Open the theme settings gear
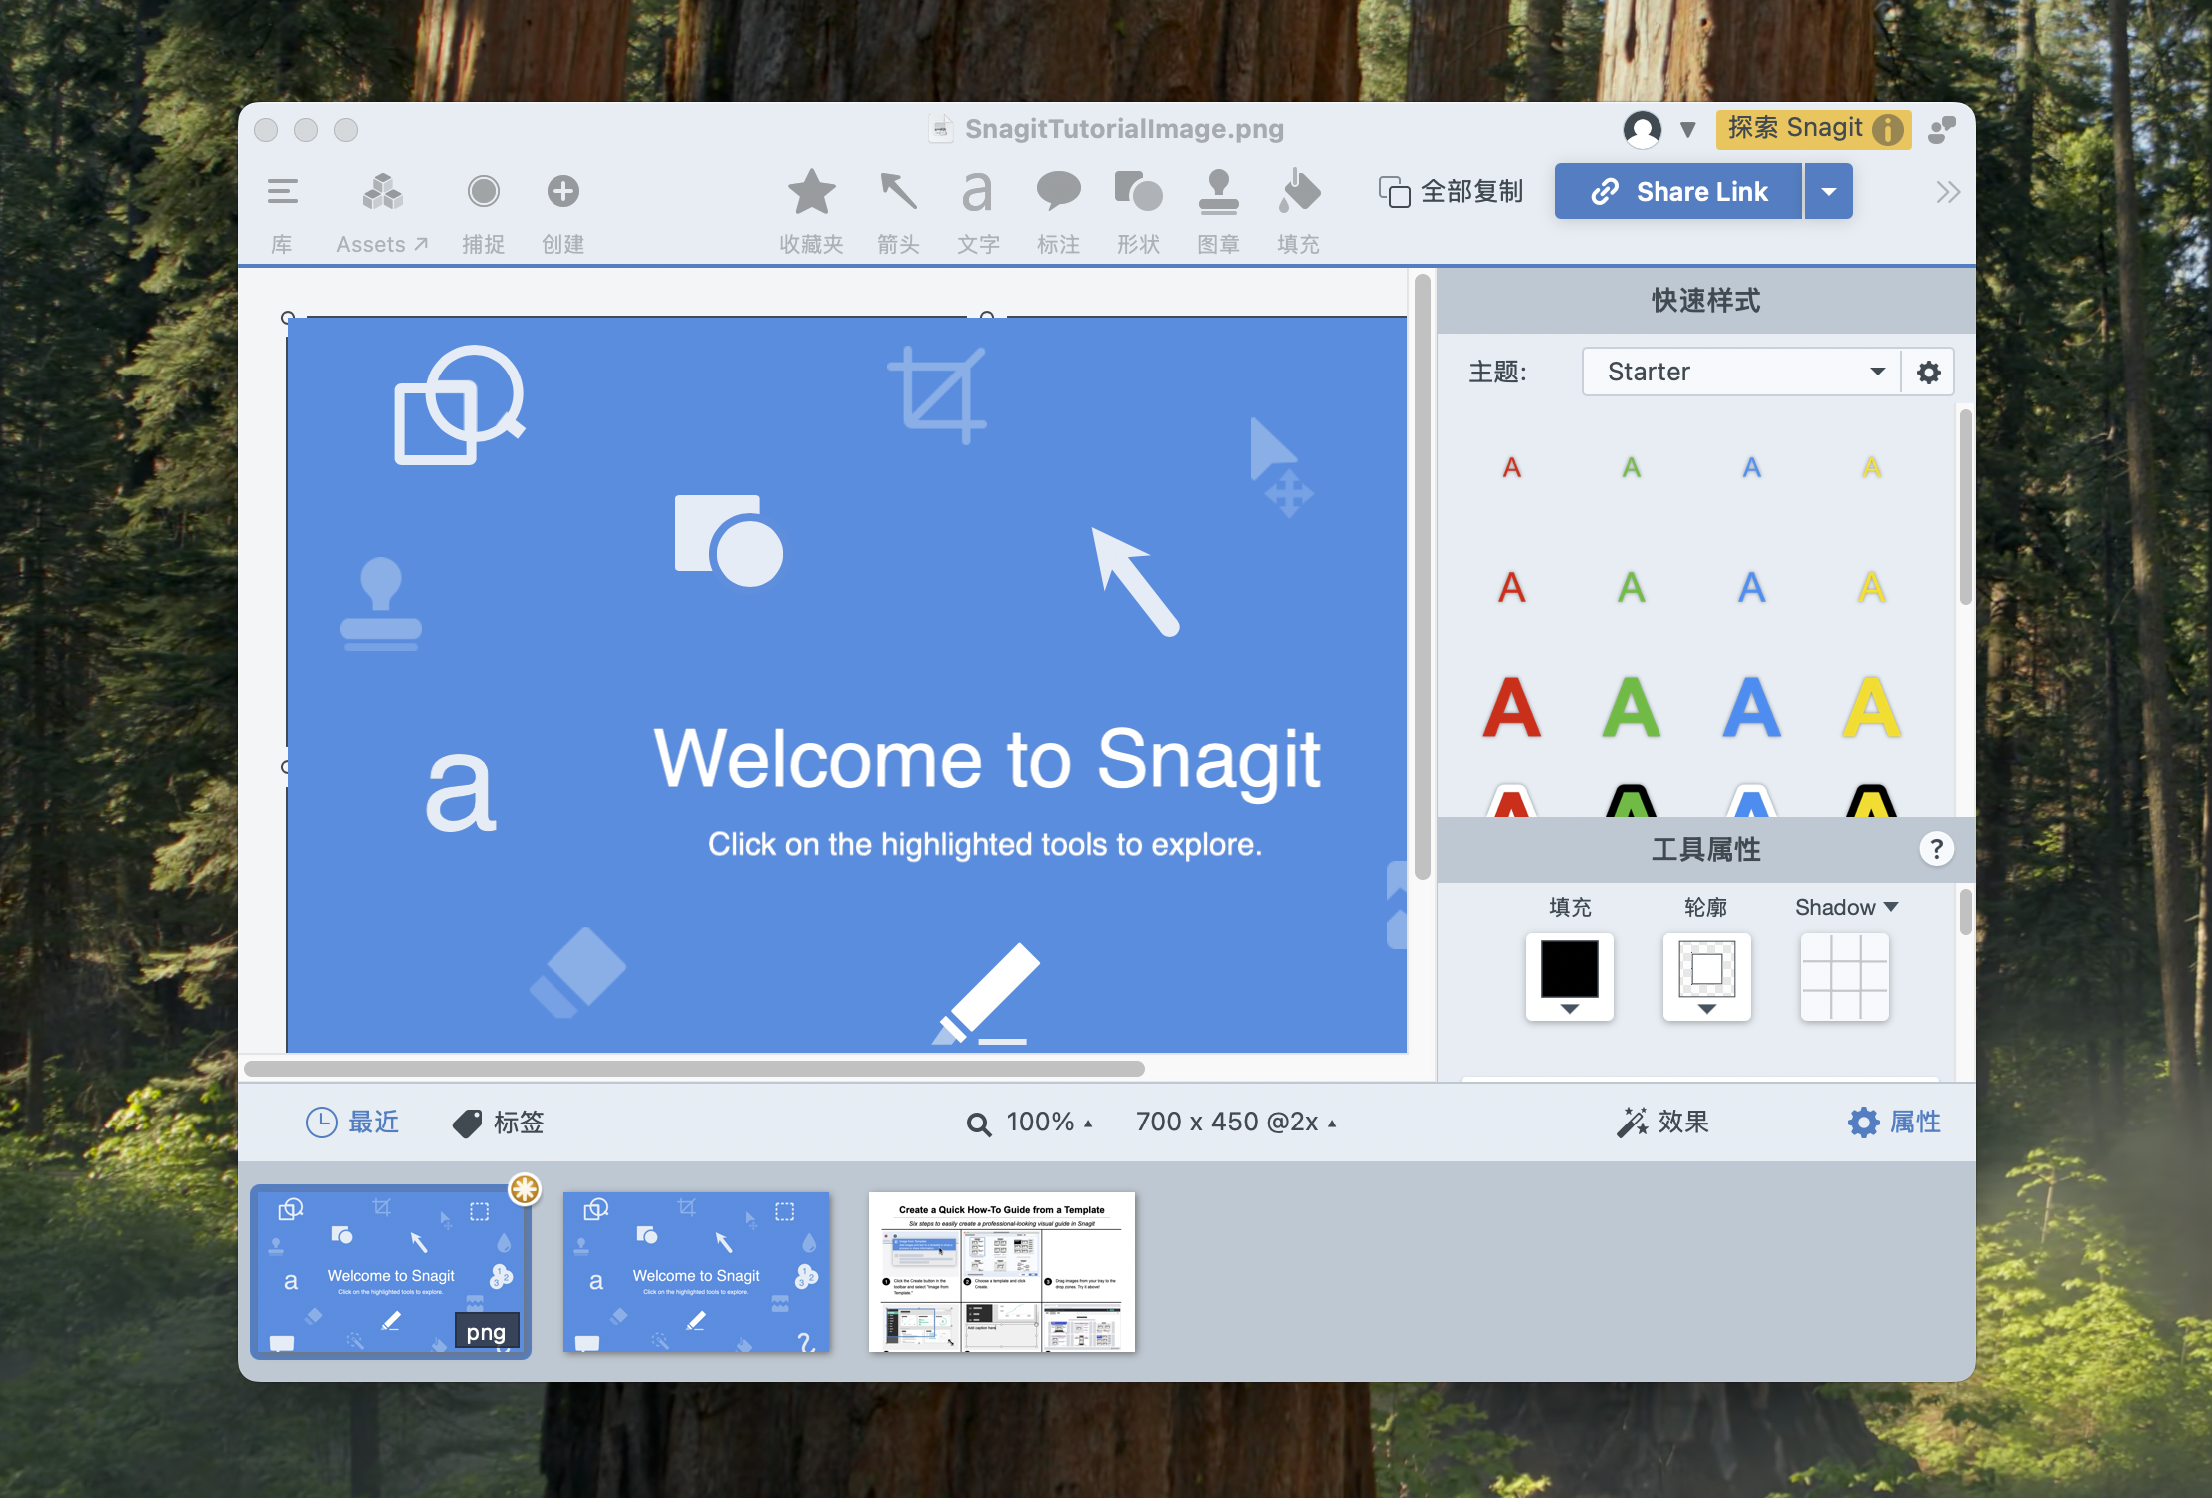 1928,372
